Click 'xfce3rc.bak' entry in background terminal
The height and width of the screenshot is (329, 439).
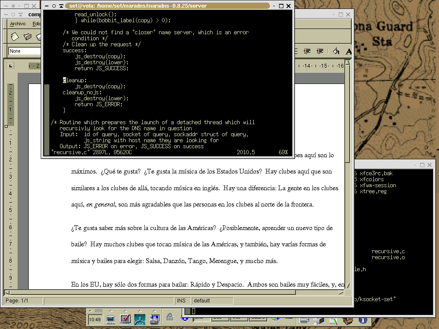[x=376, y=173]
